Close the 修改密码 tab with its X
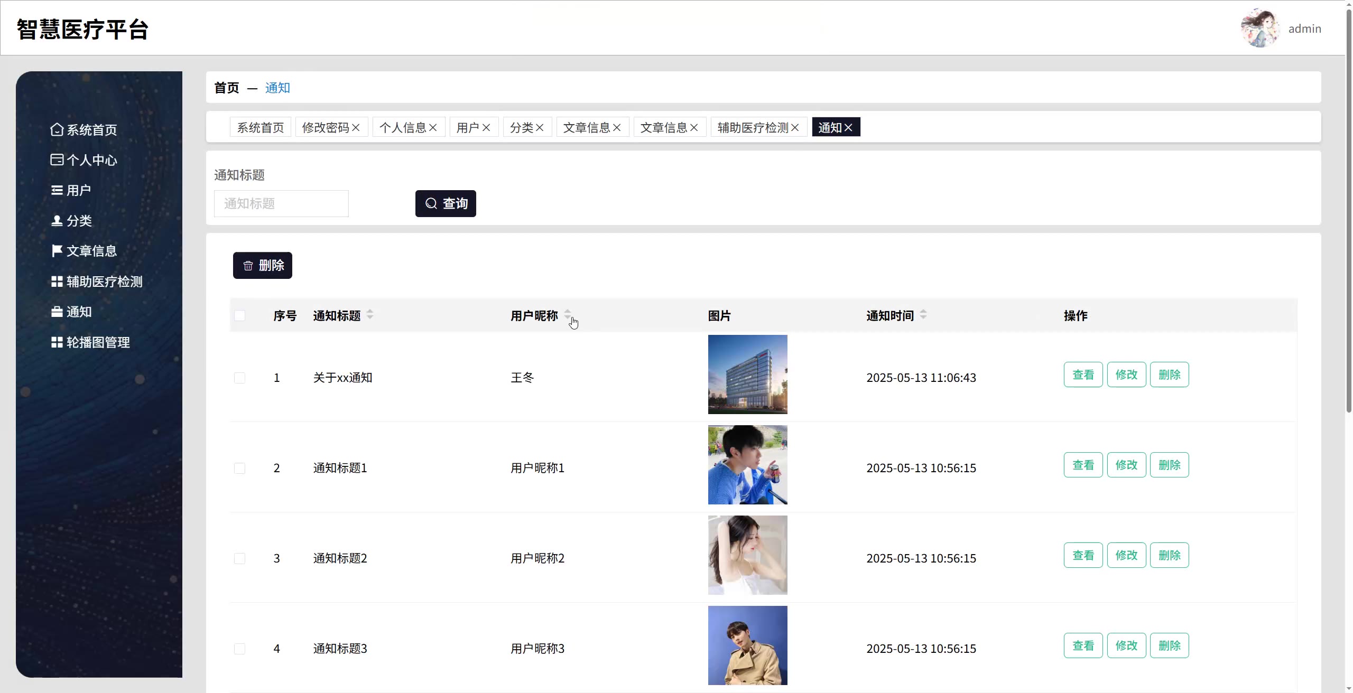 (x=356, y=127)
